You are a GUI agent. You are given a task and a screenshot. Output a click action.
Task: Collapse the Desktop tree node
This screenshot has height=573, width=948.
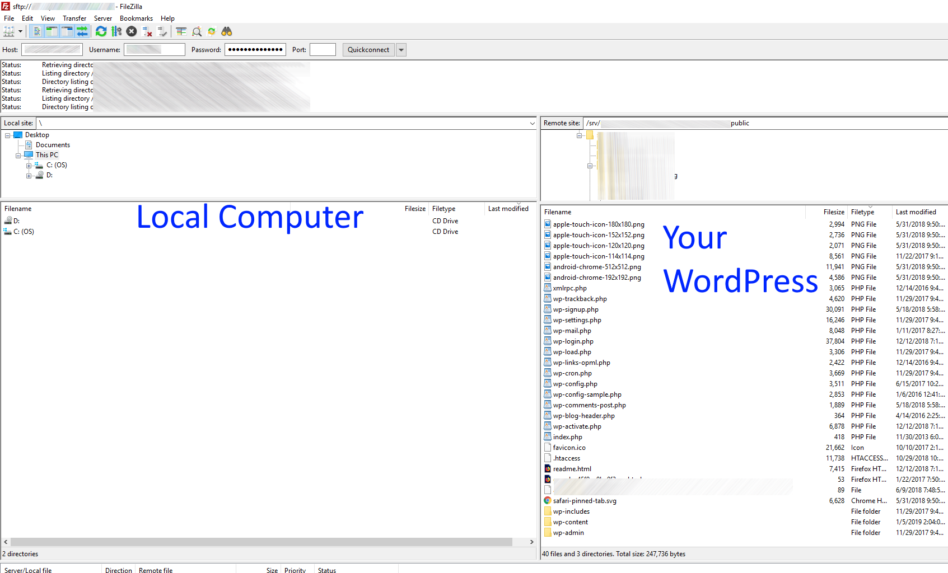click(8, 135)
